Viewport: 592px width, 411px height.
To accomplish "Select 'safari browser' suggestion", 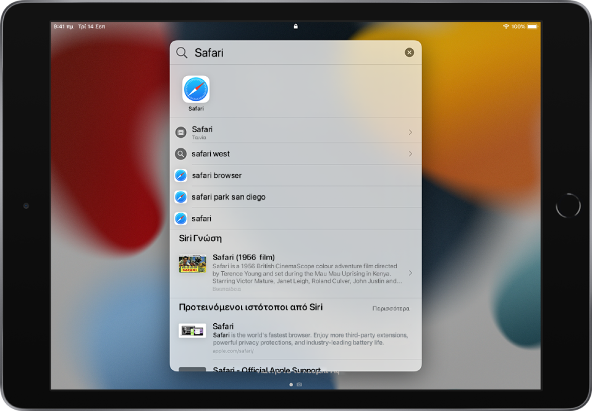I will (295, 176).
